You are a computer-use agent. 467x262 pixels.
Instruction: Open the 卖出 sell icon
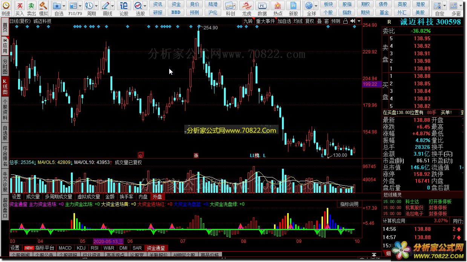pyautogui.click(x=32, y=6)
